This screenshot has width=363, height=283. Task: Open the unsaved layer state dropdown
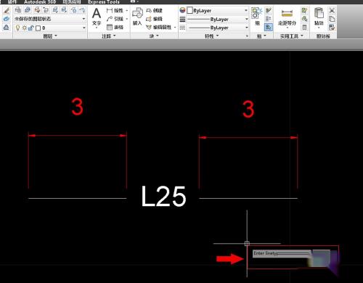pos(50,19)
